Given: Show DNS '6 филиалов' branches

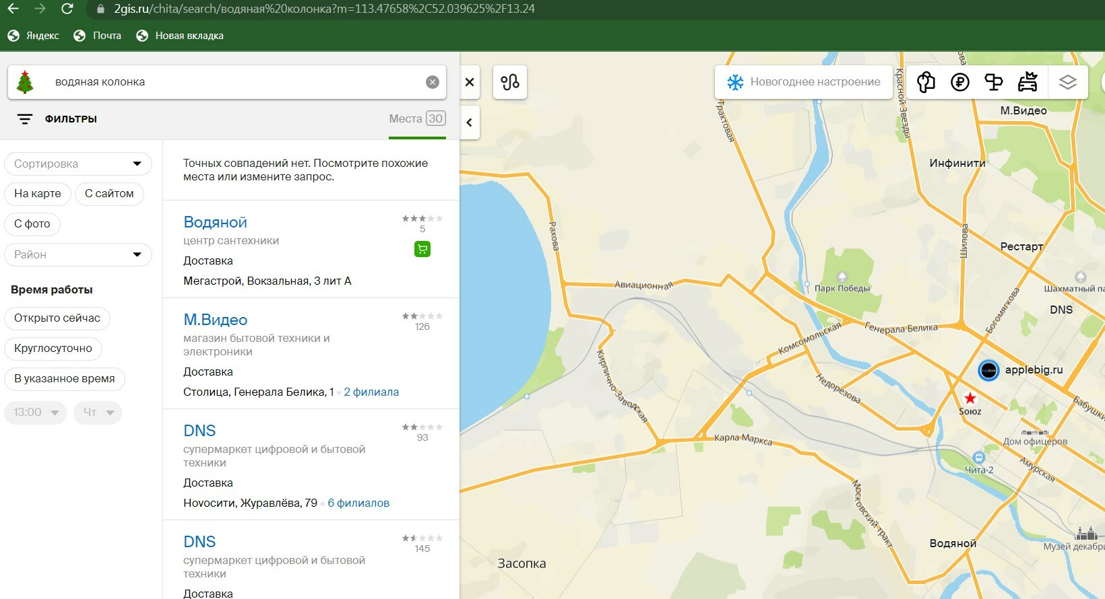Looking at the screenshot, I should (358, 503).
